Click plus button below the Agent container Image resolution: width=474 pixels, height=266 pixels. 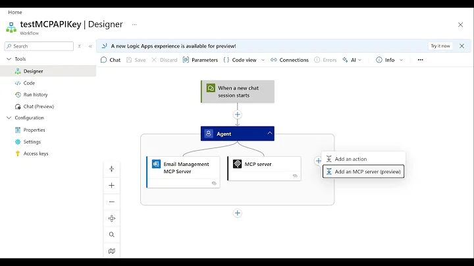(237, 213)
